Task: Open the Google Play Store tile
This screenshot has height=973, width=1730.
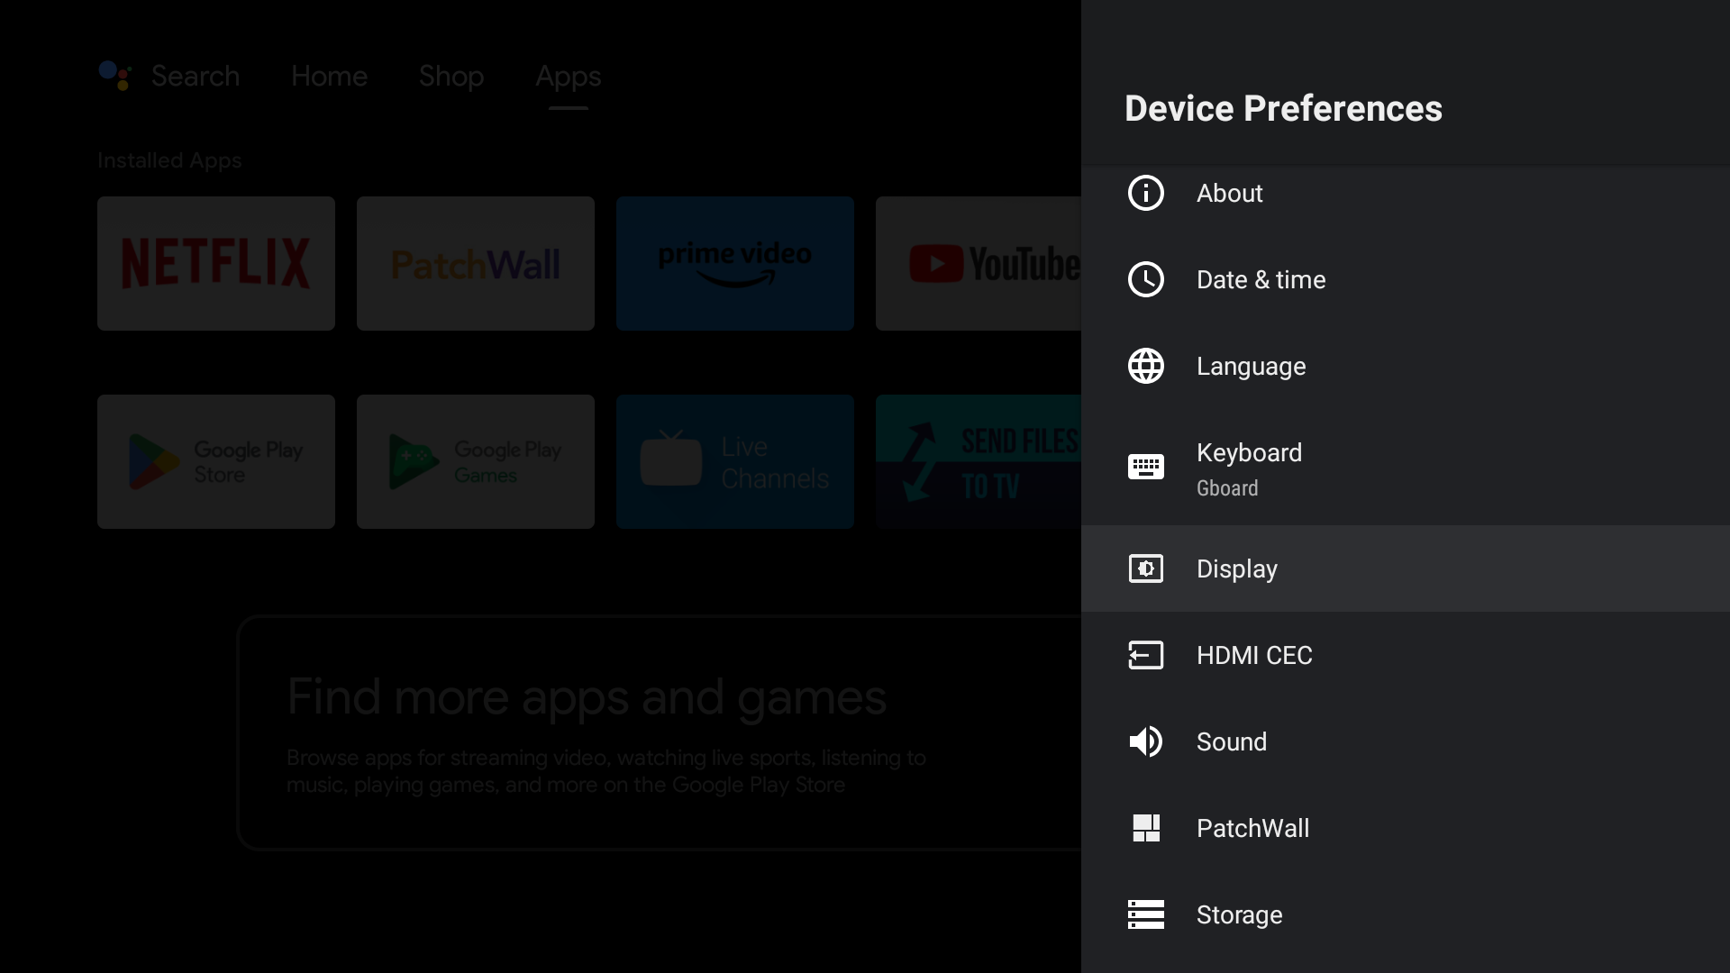Action: 216,461
